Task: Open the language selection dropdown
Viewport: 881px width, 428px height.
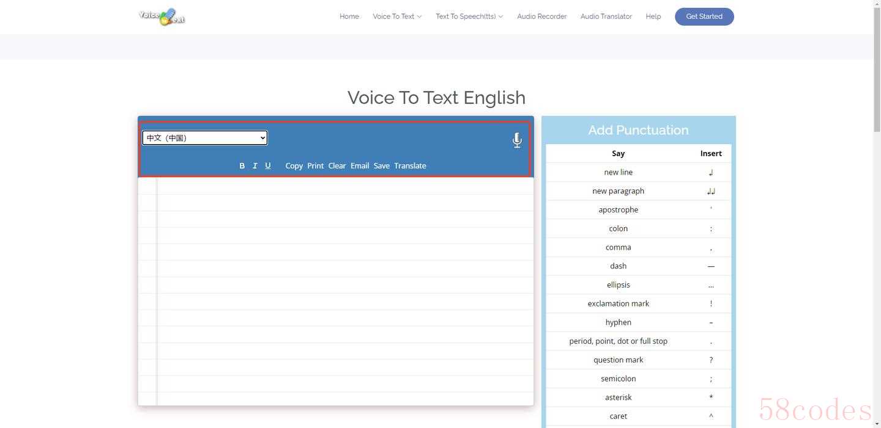Action: pos(205,138)
